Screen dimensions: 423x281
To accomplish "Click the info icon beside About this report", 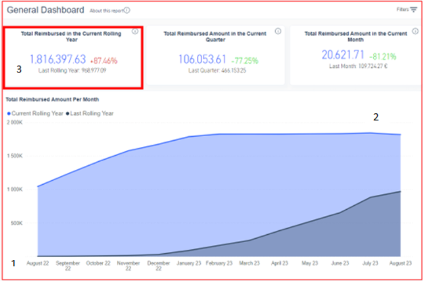I will coord(127,10).
